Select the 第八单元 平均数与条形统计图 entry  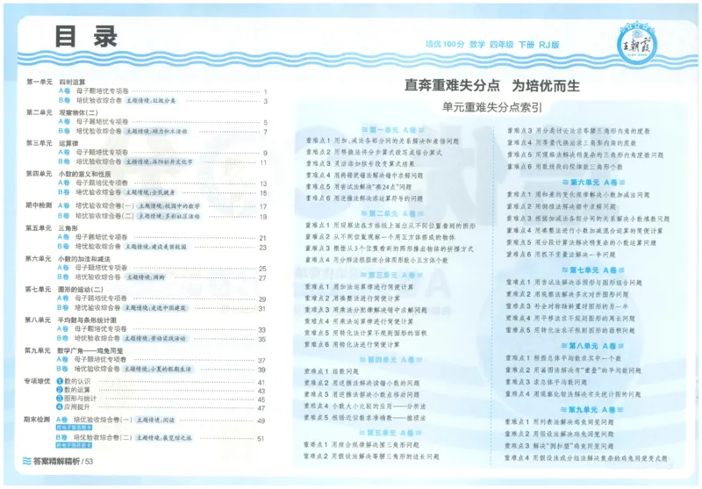tap(71, 320)
